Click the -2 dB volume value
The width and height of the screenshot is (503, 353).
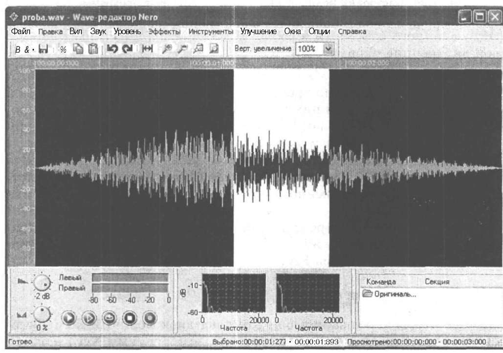42,296
